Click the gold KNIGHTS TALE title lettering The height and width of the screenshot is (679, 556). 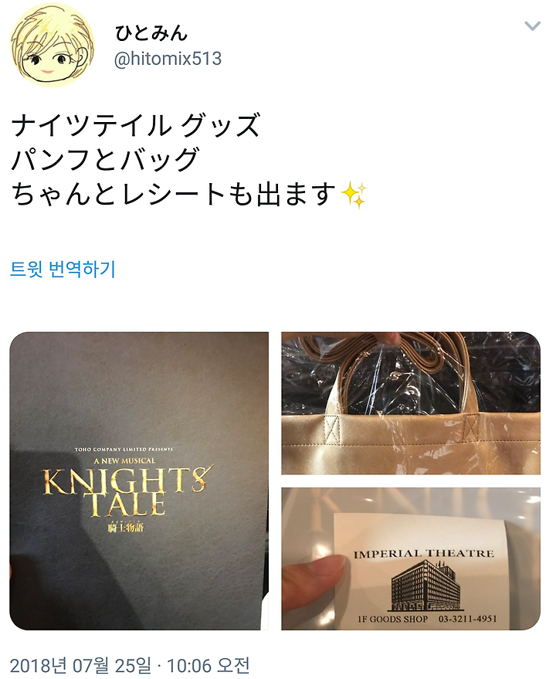126,491
